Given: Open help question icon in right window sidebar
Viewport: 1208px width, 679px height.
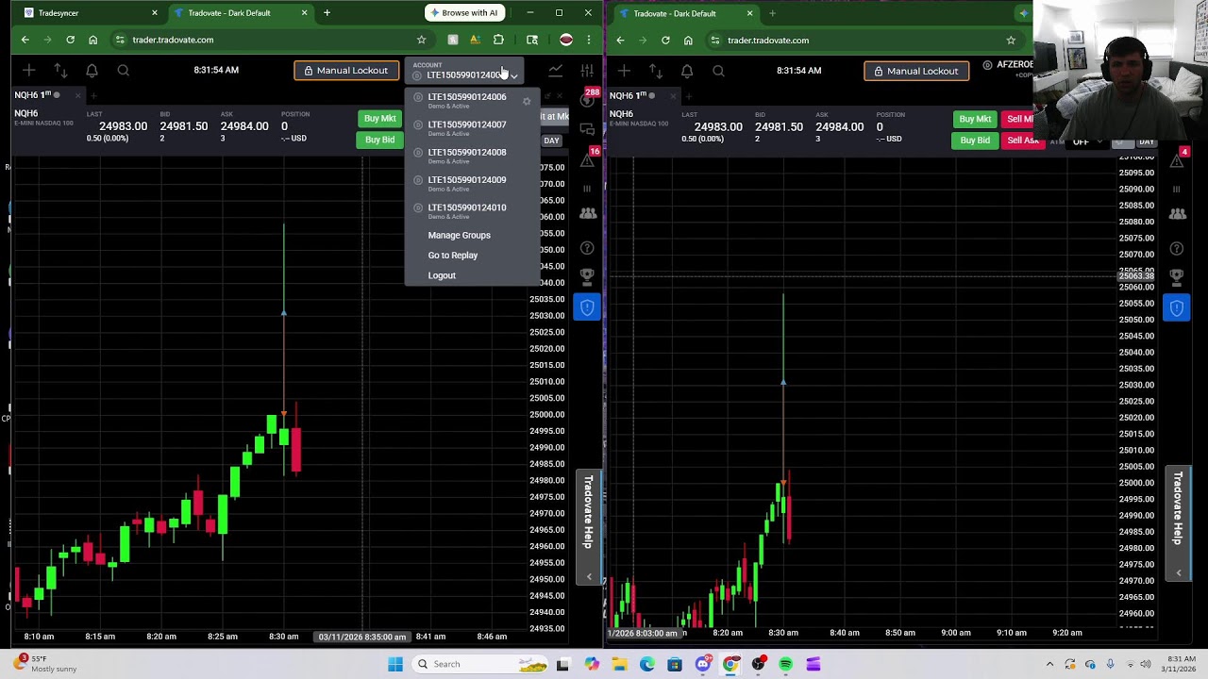Looking at the screenshot, I should point(1177,249).
